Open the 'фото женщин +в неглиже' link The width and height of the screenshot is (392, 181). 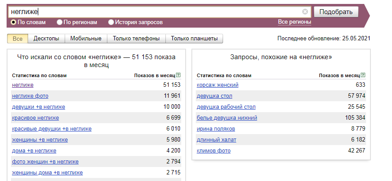pyautogui.click(x=45, y=162)
